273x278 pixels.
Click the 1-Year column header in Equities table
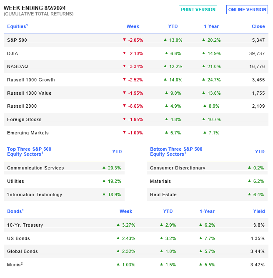pos(211,26)
